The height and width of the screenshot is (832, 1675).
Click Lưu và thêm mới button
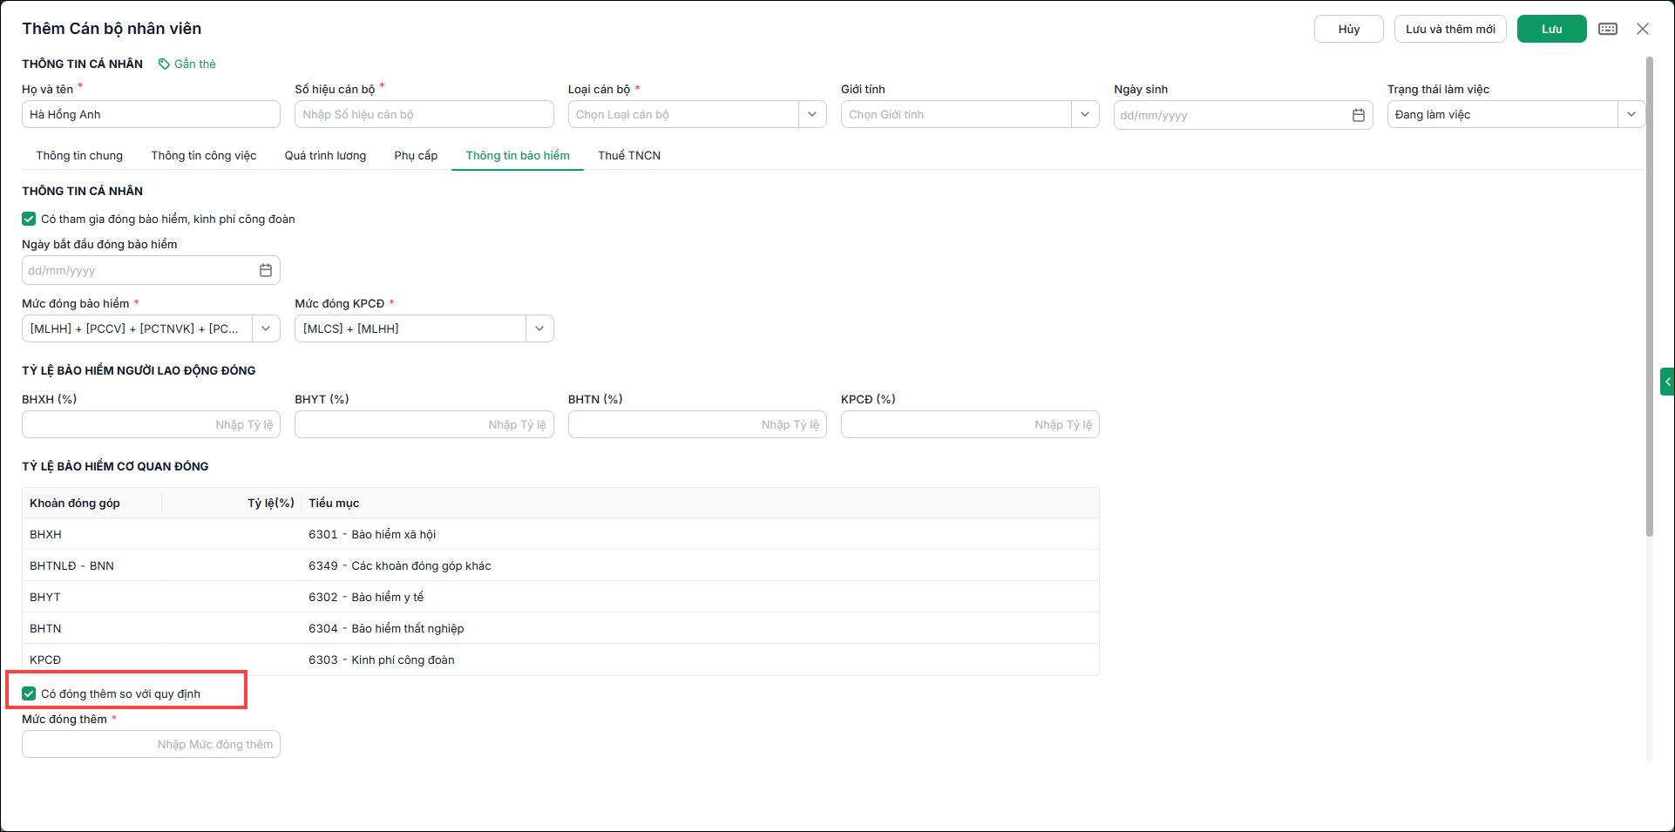click(1450, 29)
